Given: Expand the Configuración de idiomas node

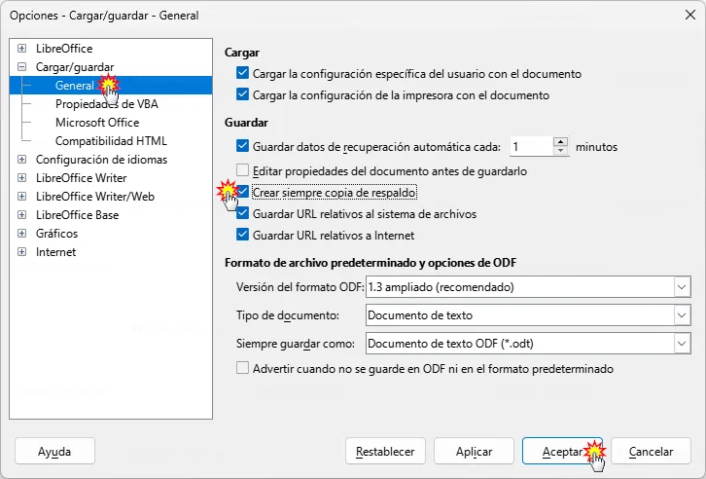Looking at the screenshot, I should (x=21, y=159).
